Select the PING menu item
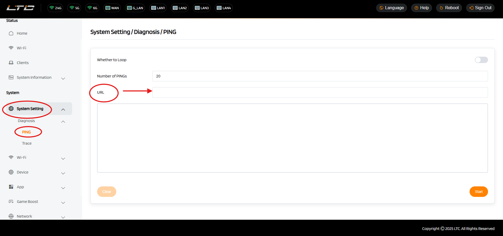The height and width of the screenshot is (236, 503). pos(26,132)
